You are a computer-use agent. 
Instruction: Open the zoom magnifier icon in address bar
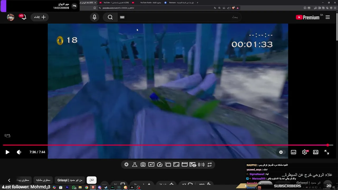[219, 8]
